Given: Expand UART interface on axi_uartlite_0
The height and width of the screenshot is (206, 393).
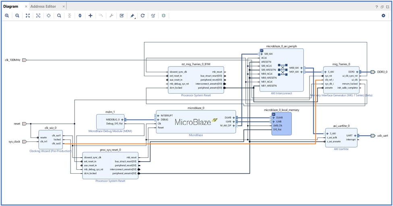Looking at the screenshot, I should [355, 135].
